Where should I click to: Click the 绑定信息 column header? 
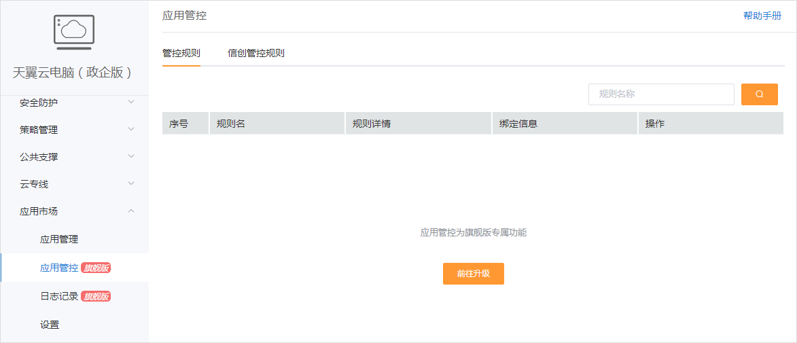[518, 124]
